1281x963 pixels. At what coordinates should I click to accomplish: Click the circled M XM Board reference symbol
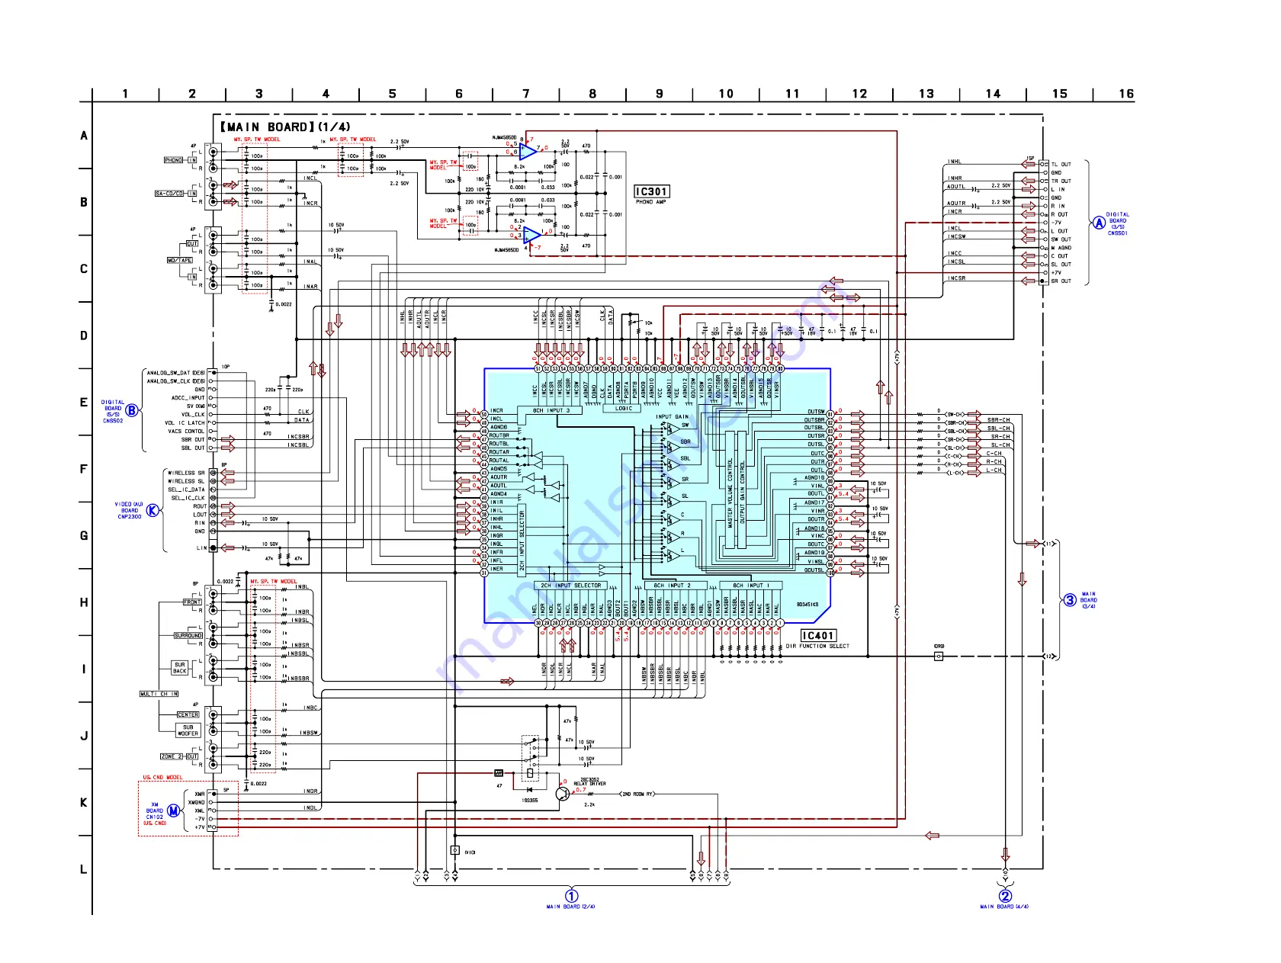(x=174, y=811)
